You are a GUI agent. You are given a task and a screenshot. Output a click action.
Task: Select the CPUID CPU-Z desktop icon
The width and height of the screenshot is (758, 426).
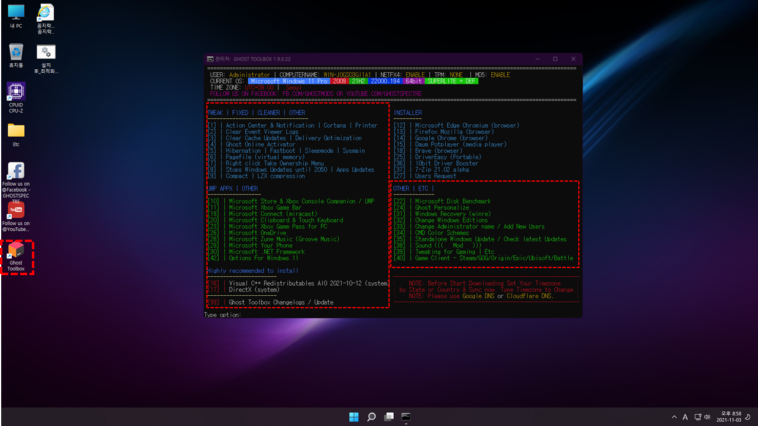click(16, 98)
